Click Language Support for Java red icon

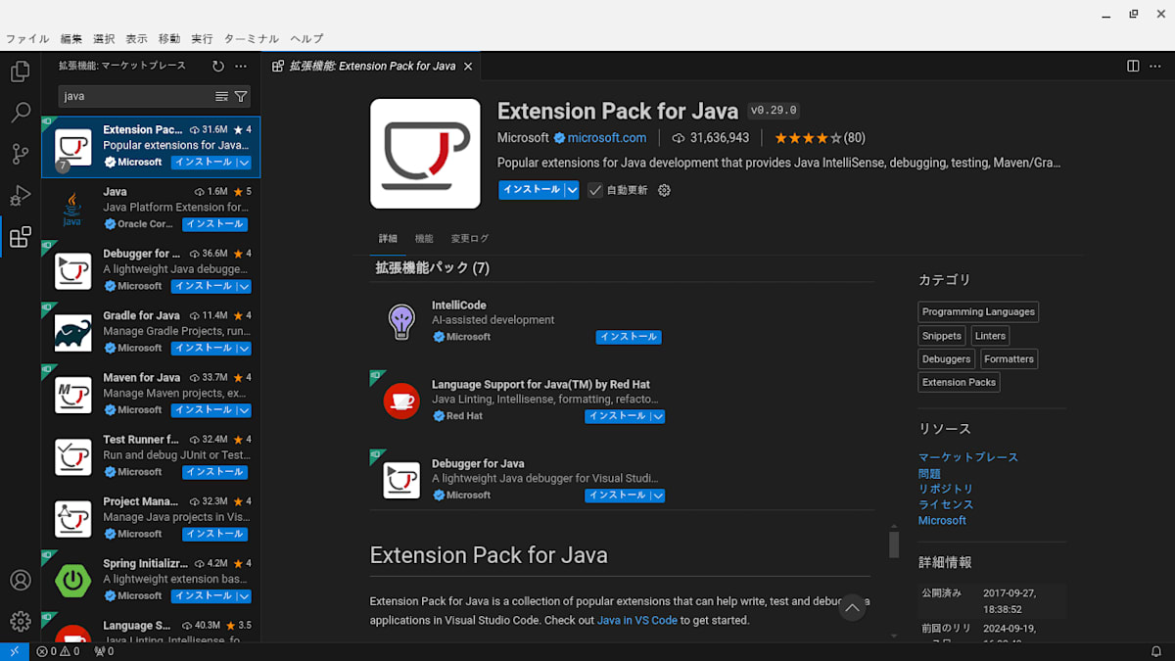coord(401,401)
